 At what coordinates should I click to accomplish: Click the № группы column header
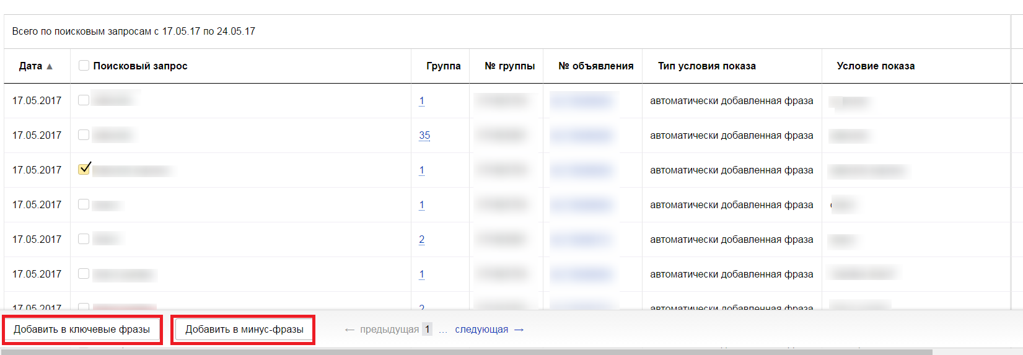click(x=509, y=66)
